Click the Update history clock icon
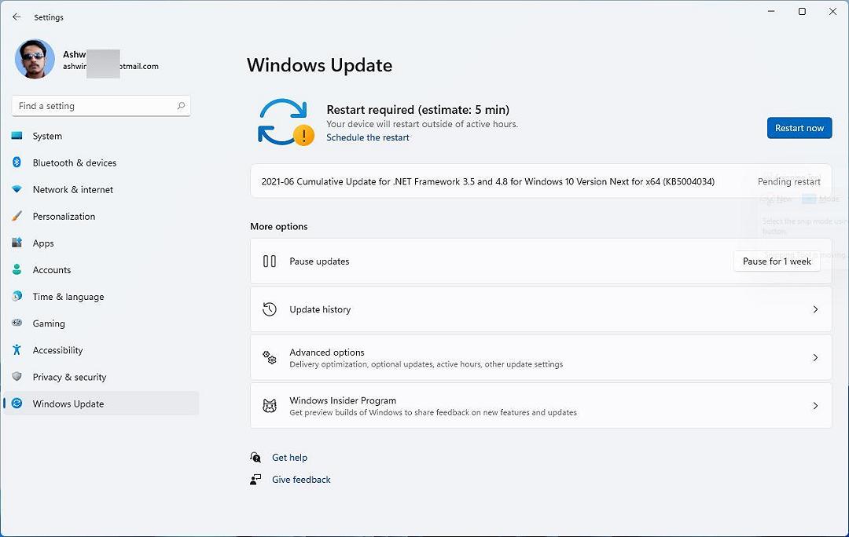 tap(270, 309)
